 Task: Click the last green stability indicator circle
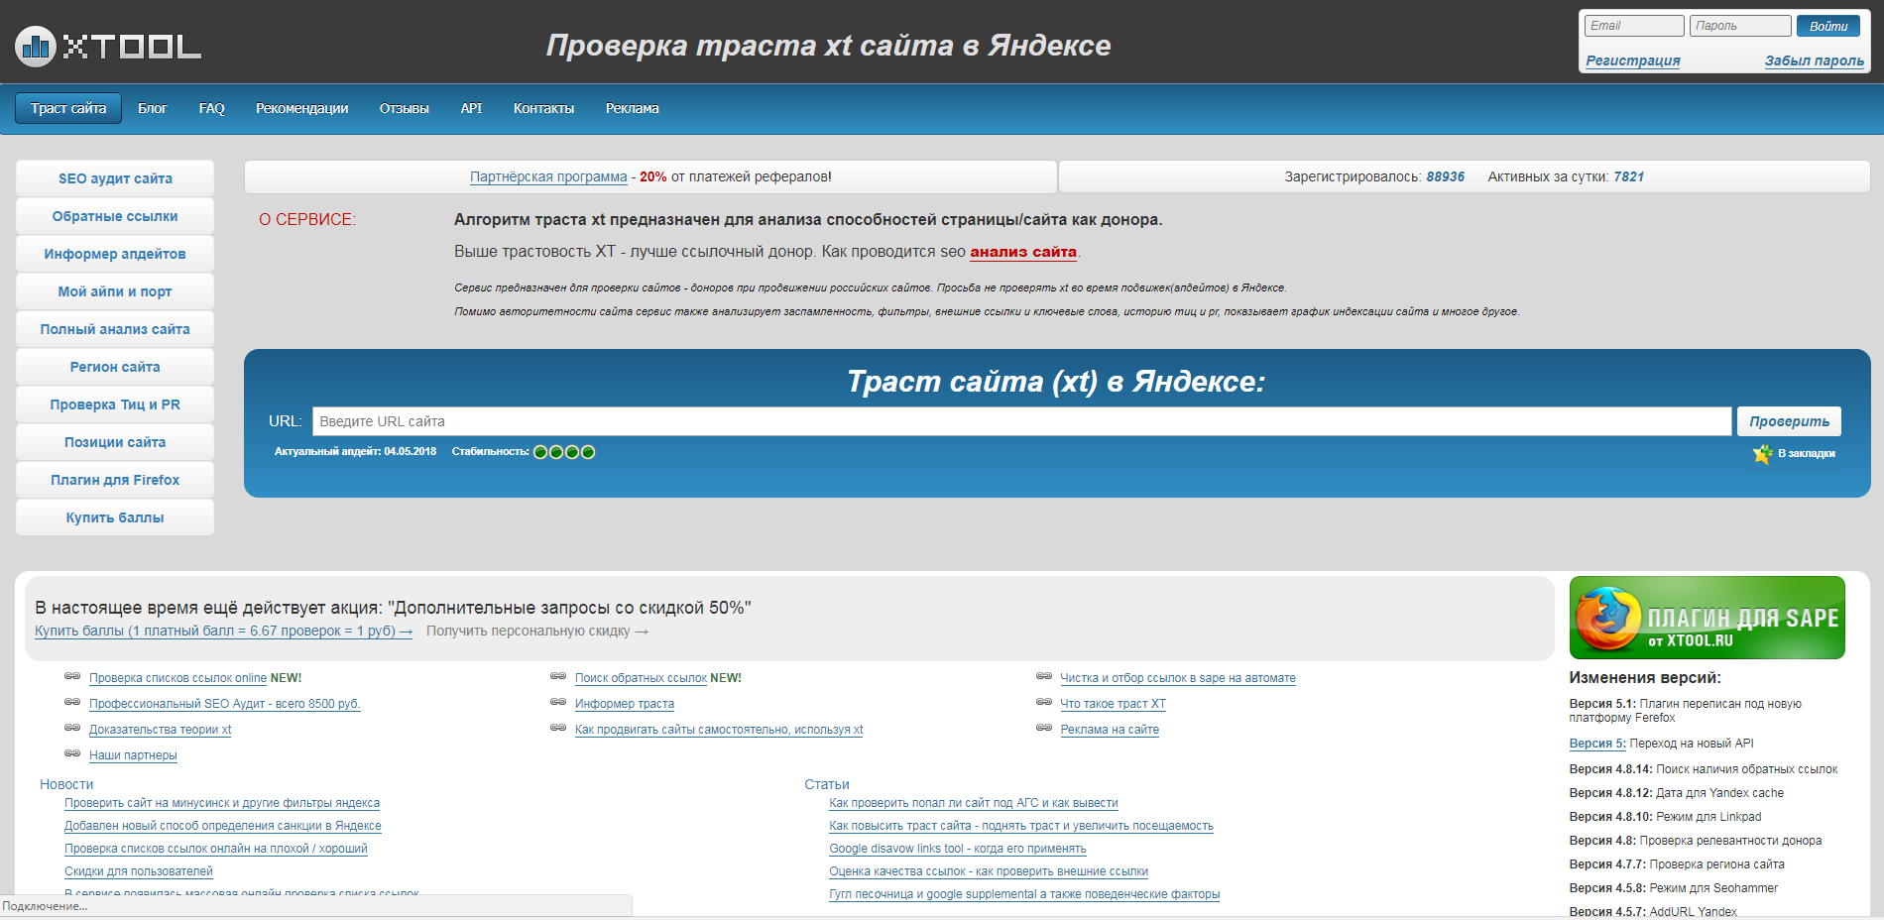coord(588,452)
